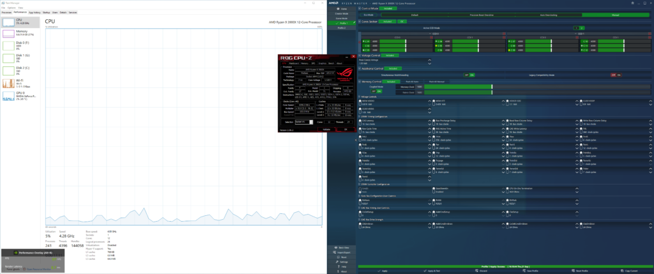654x274 pixels.
Task: Open Home in Ryzen Master sidebar
Action: tap(341, 9)
